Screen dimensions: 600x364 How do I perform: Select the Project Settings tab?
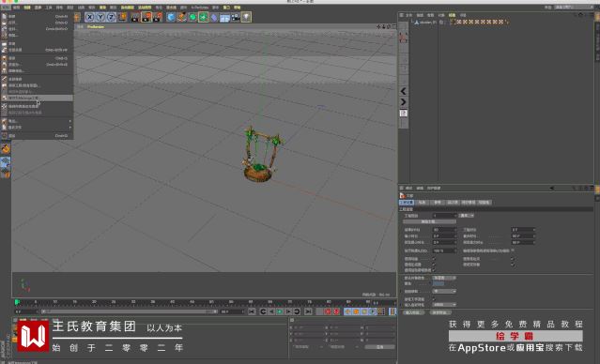point(407,203)
